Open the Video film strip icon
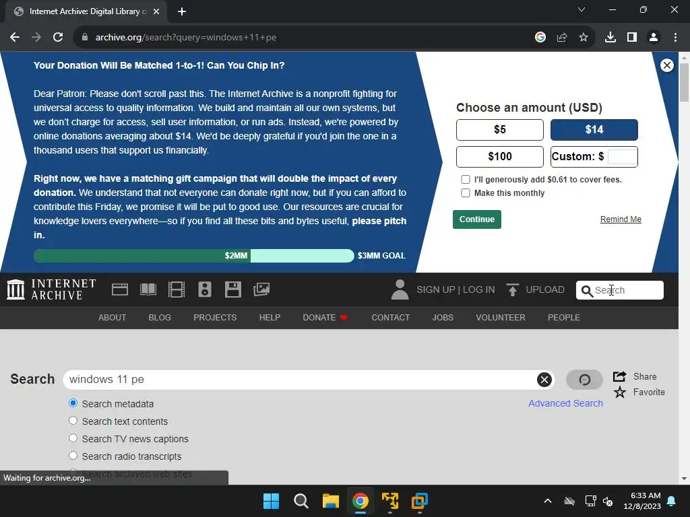Viewport: 690px width, 517px height. coord(177,289)
